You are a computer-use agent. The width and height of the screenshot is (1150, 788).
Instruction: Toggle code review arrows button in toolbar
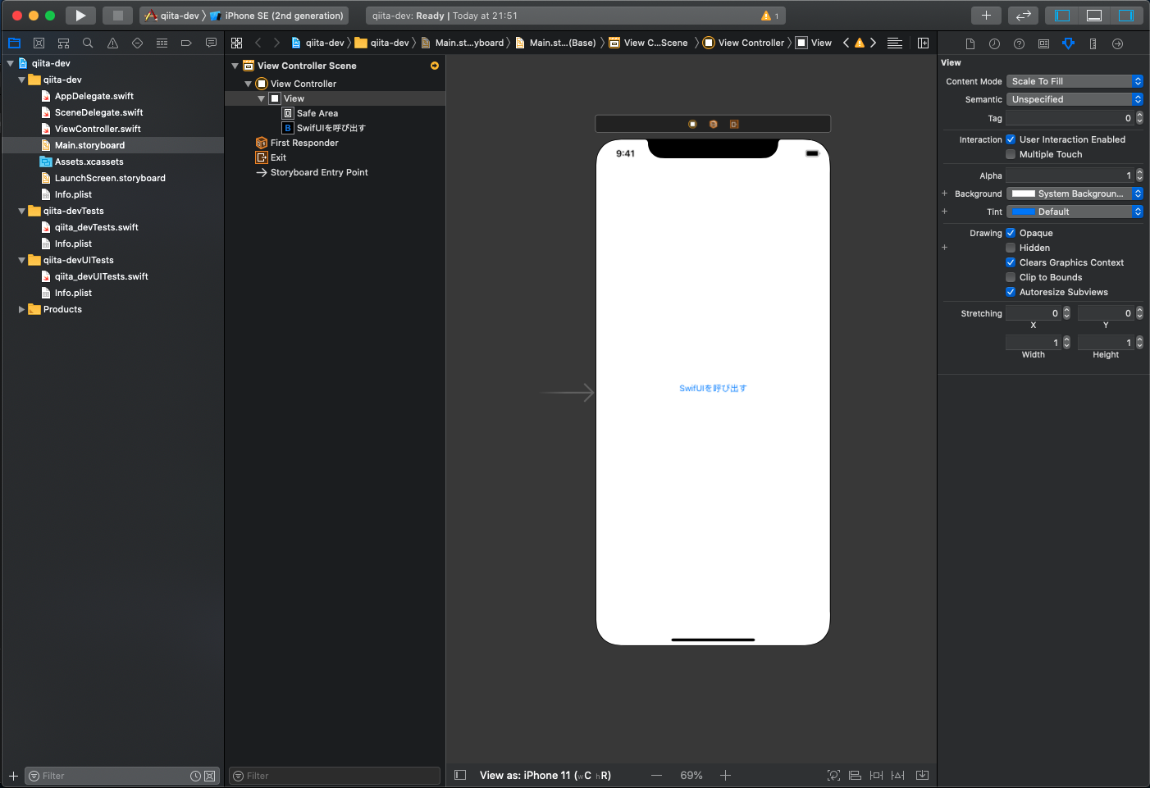[1023, 16]
